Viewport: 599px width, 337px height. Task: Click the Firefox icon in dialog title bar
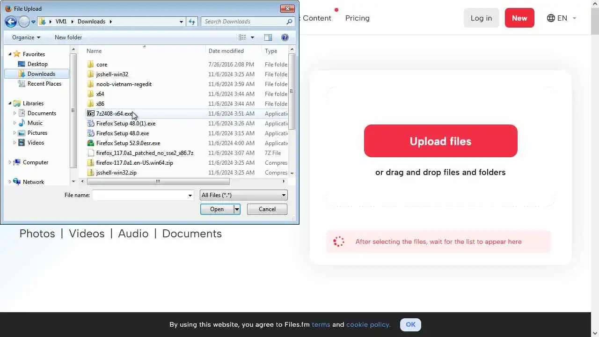(8, 8)
